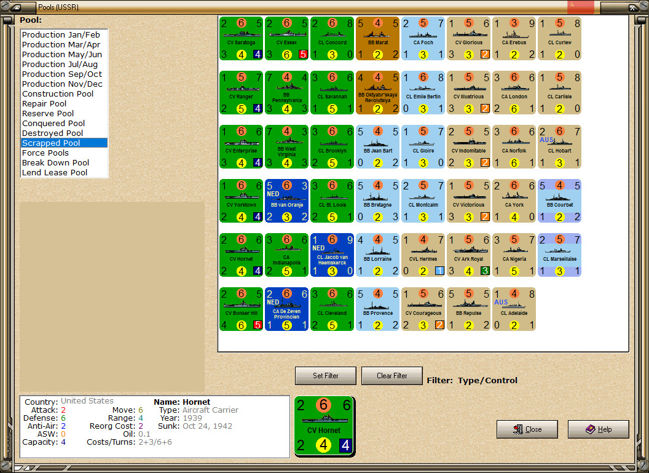Pick the CL Emile Bertin counter
The height and width of the screenshot is (473, 649).
[423, 93]
